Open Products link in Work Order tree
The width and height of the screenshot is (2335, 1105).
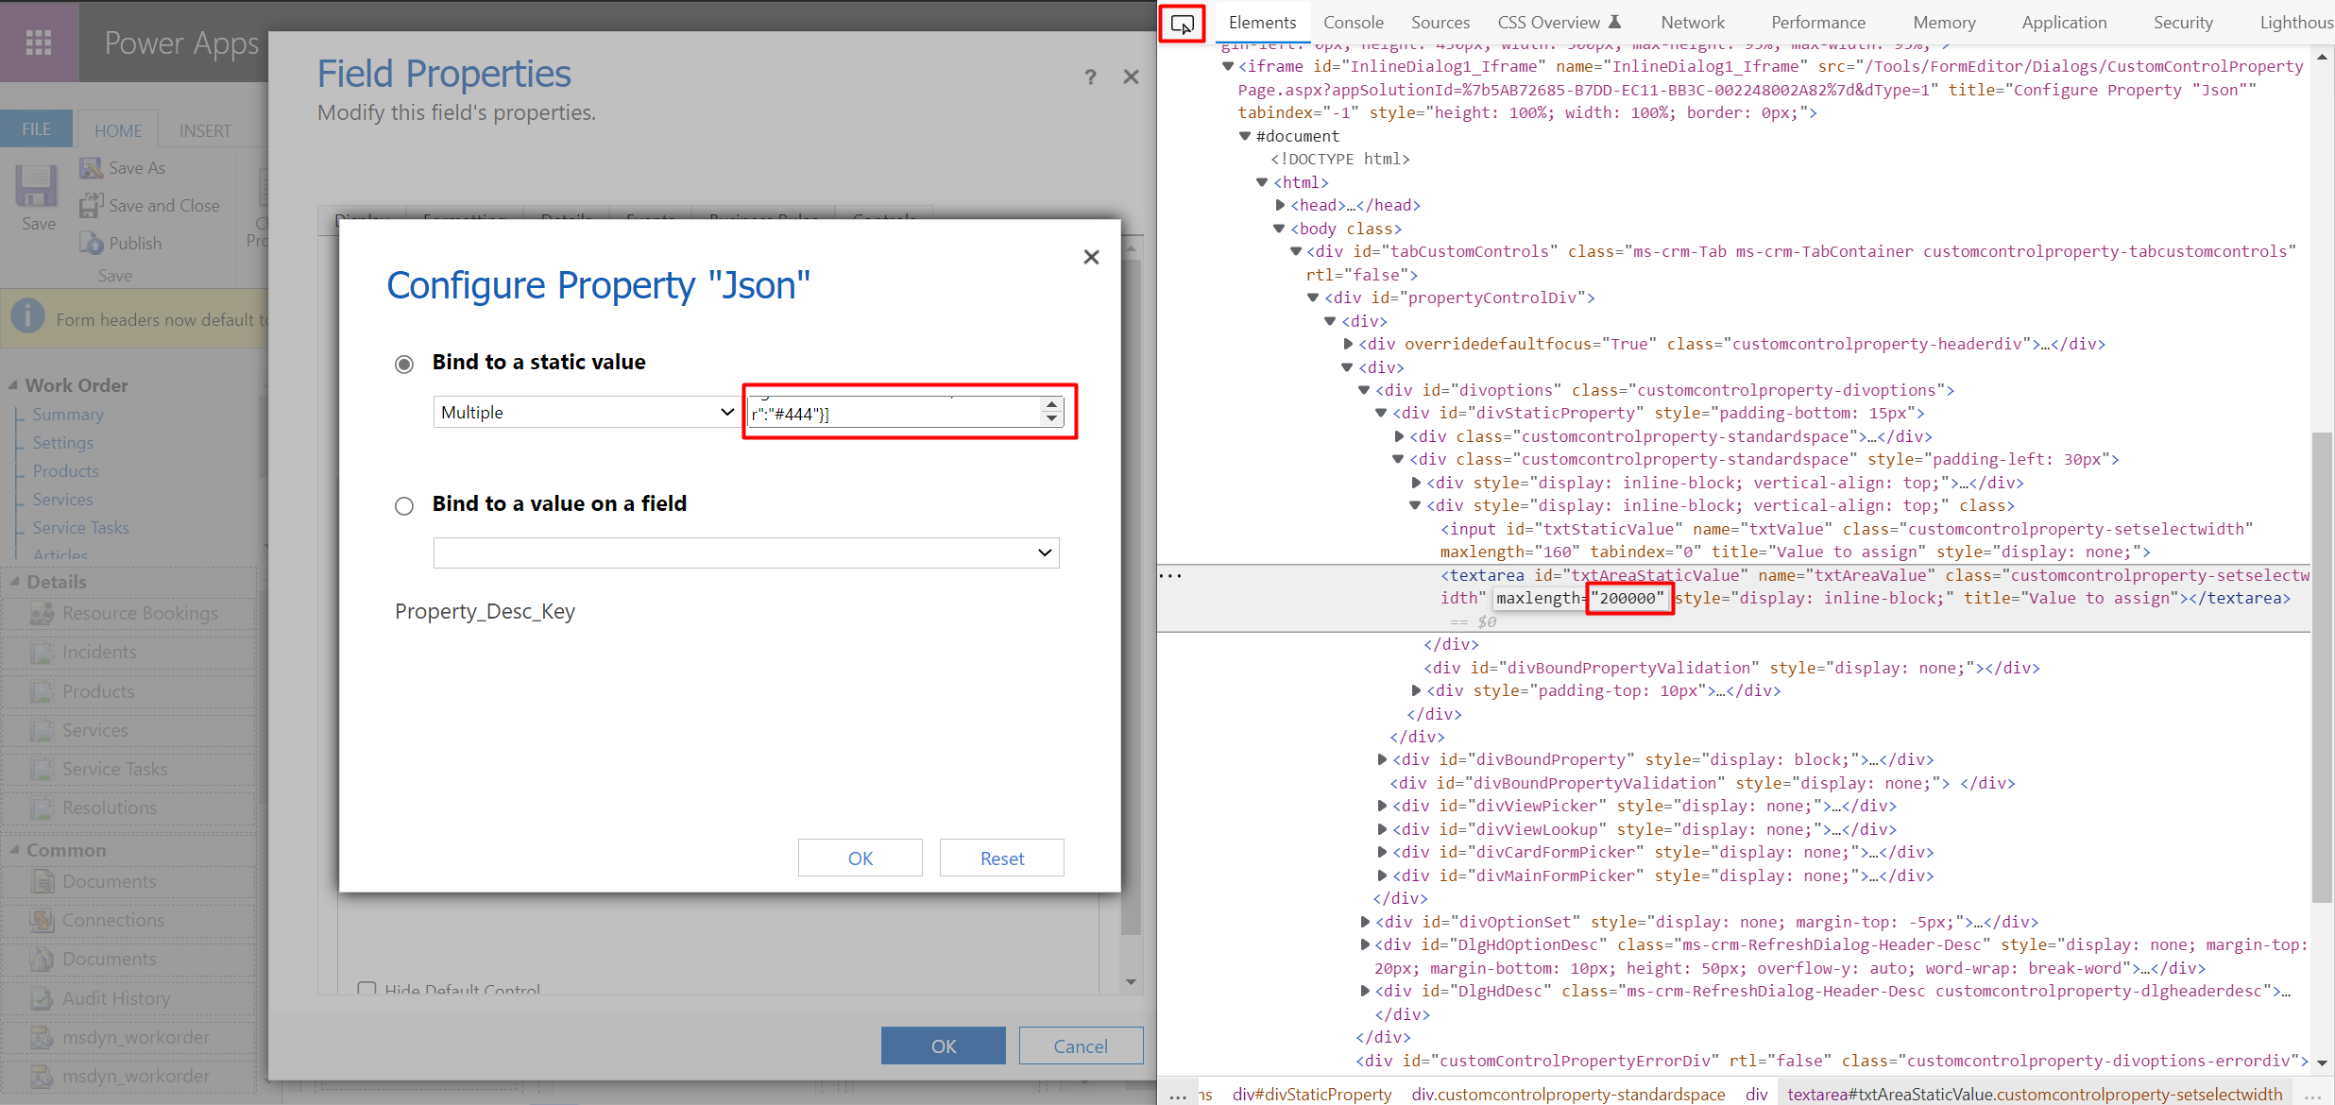click(x=65, y=470)
